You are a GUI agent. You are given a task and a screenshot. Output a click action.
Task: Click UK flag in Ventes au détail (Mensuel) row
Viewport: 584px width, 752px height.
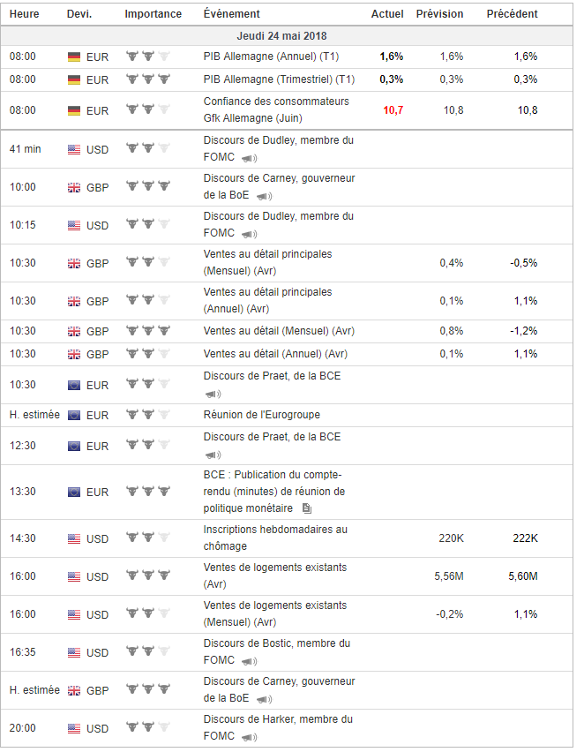74,331
